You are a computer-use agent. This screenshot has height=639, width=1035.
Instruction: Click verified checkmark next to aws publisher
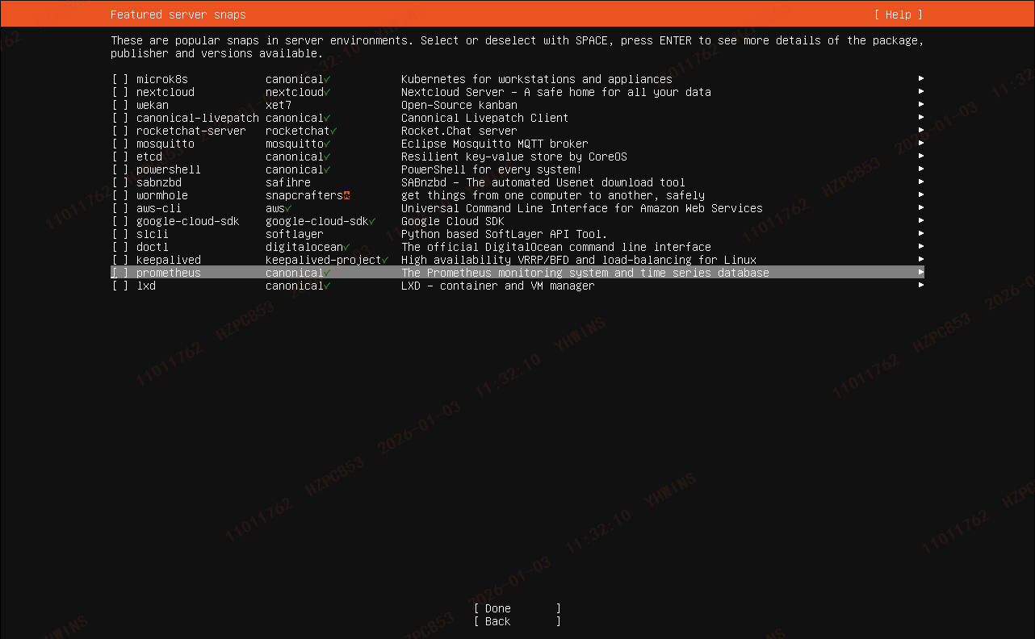click(x=288, y=208)
